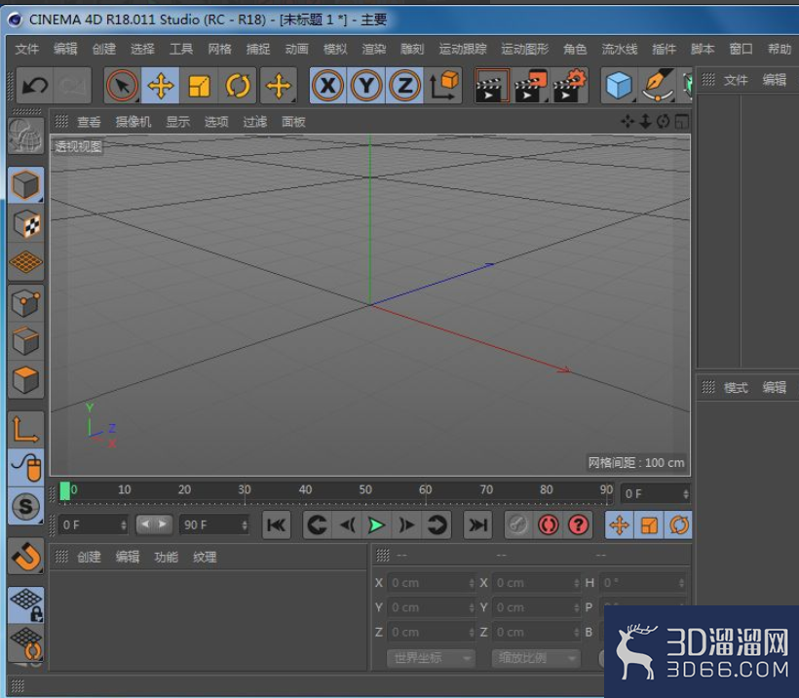Click the recent tools plus-arrow icon
This screenshot has height=698, width=799.
click(279, 85)
